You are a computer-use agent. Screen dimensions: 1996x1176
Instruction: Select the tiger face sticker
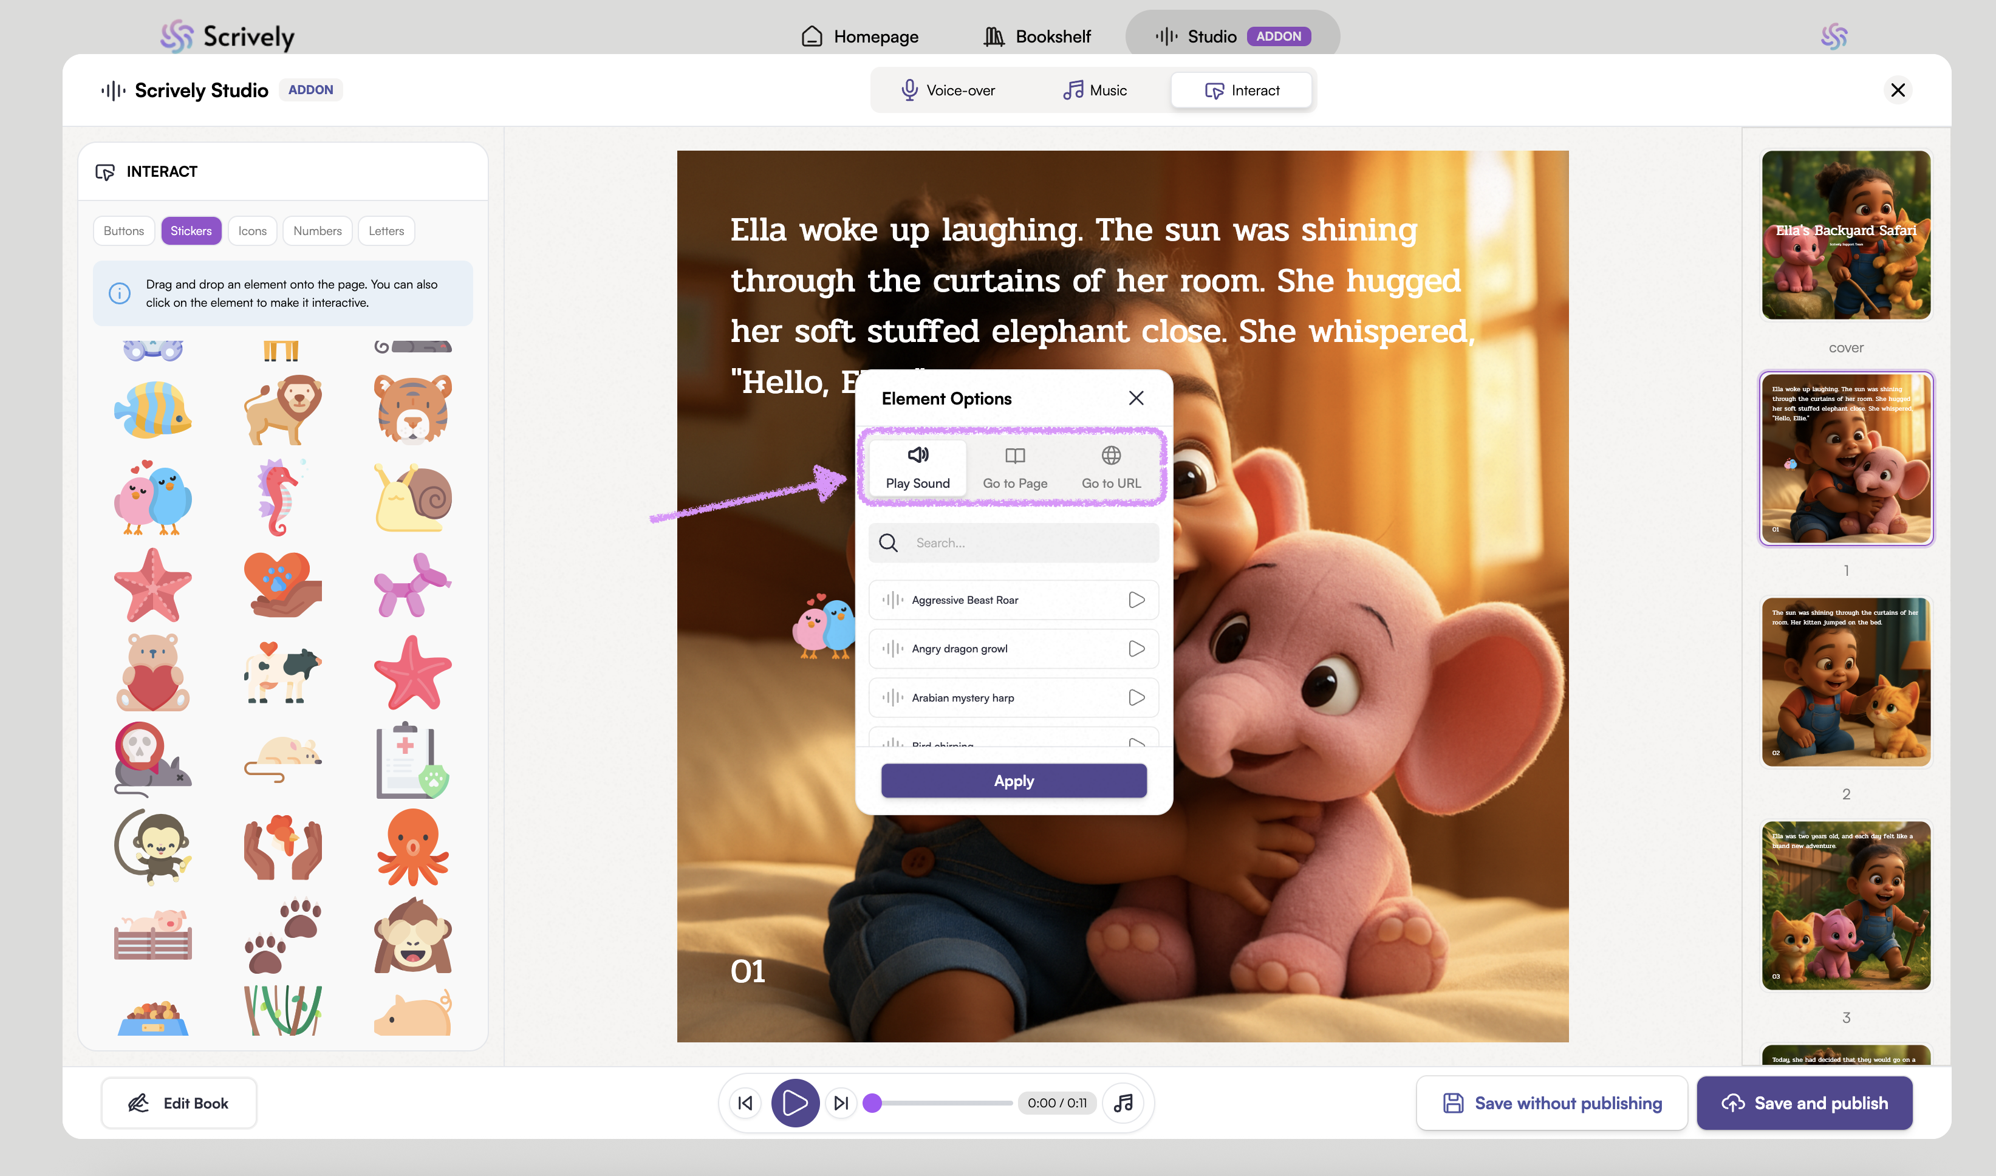413,409
